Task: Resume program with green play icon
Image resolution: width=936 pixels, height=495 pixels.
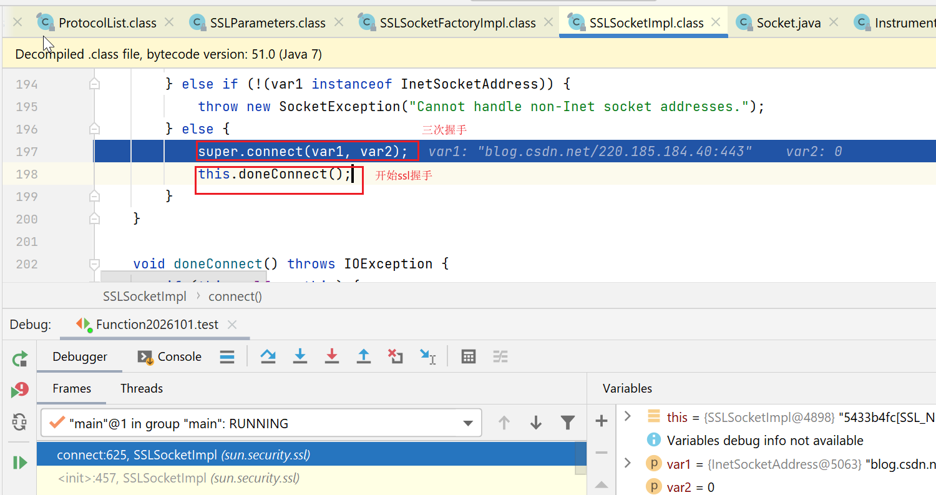Action: tap(19, 463)
